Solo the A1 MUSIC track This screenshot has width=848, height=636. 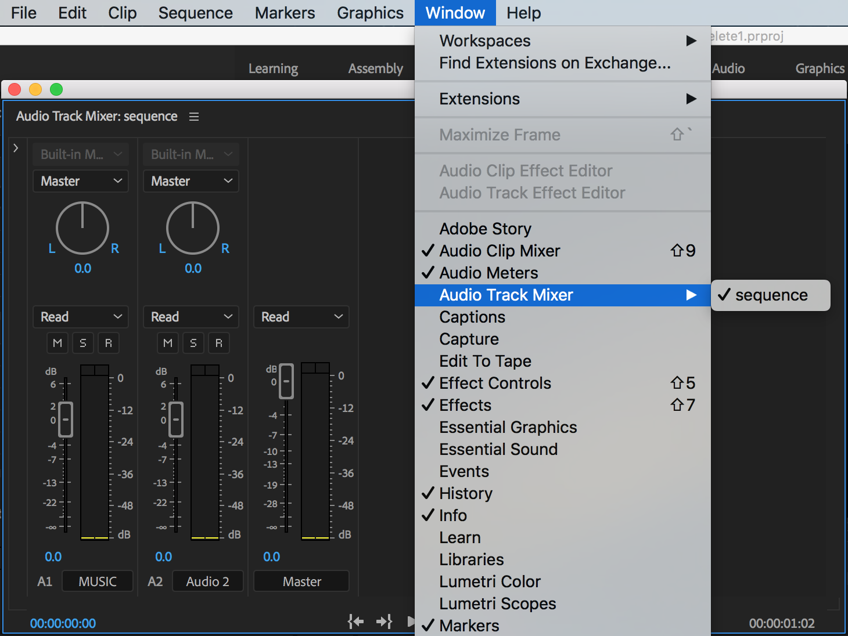[83, 343]
